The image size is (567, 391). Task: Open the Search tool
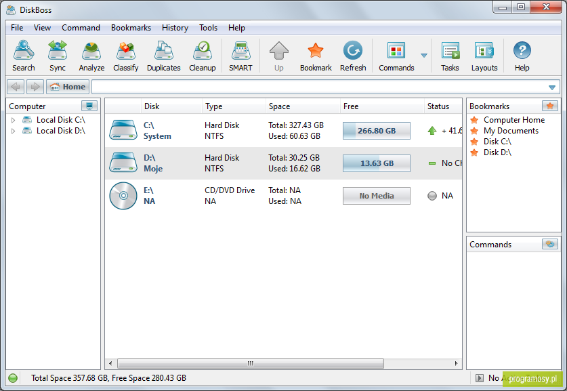(x=24, y=56)
